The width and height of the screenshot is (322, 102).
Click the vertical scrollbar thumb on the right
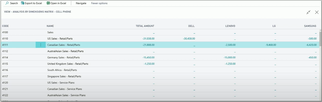pyautogui.click(x=321, y=37)
